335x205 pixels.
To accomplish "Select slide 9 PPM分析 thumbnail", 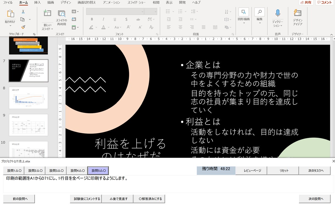I will 29,125.
